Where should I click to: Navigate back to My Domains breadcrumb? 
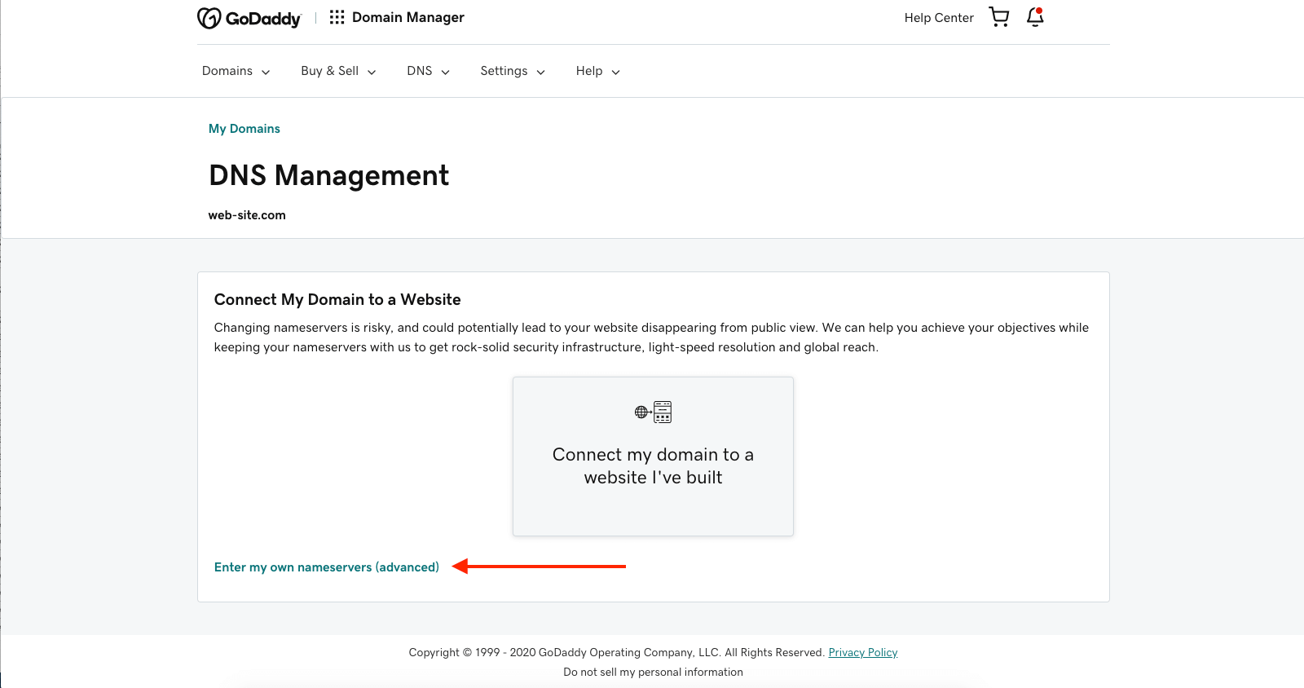pos(244,129)
